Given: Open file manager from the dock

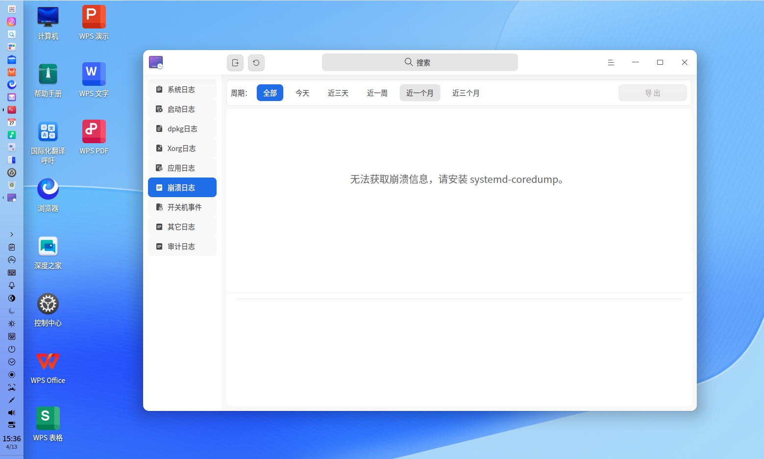Looking at the screenshot, I should point(12,60).
